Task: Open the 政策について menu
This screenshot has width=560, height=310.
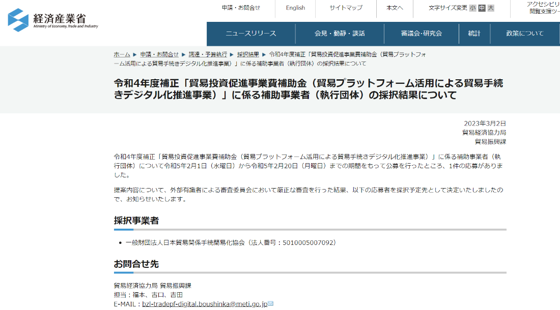Action: (525, 34)
